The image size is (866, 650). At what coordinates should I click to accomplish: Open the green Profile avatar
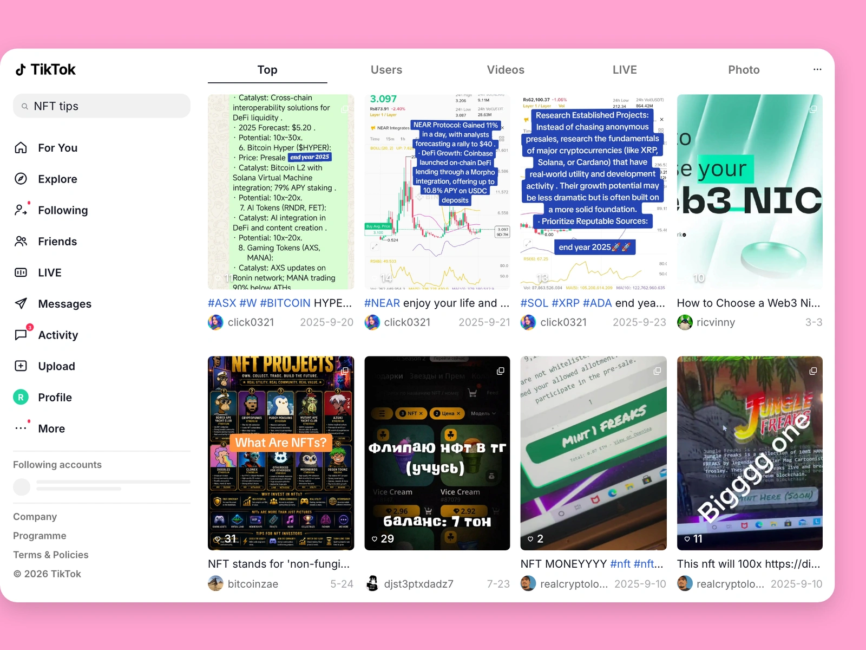click(21, 397)
